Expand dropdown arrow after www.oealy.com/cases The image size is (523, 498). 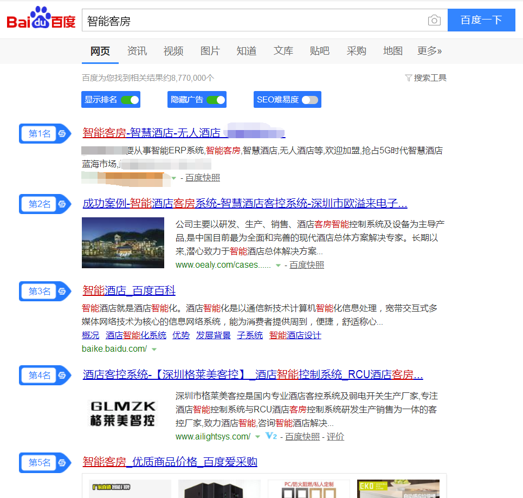point(278,266)
